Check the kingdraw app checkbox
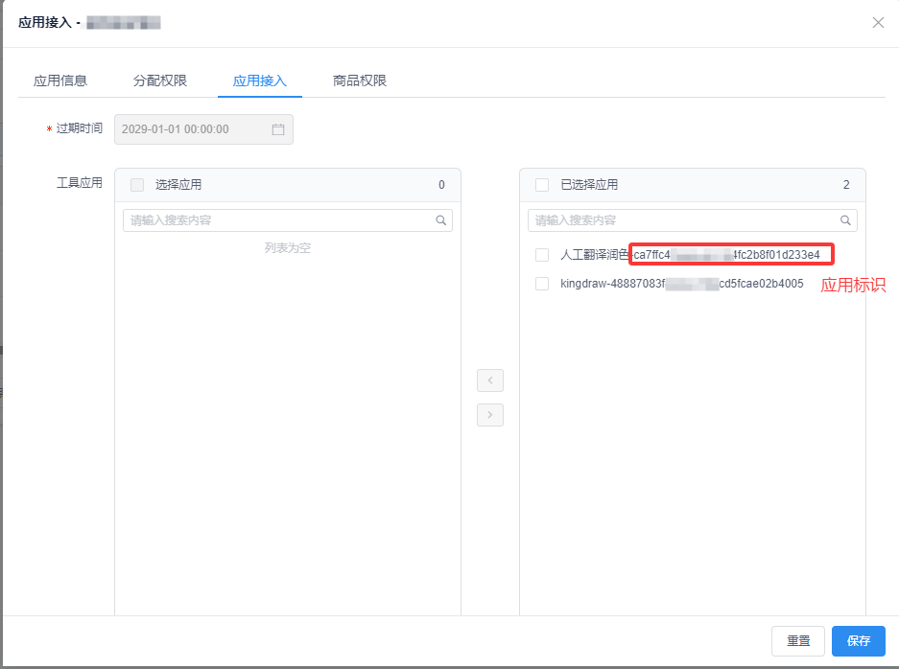The width and height of the screenshot is (899, 669). 542,284
